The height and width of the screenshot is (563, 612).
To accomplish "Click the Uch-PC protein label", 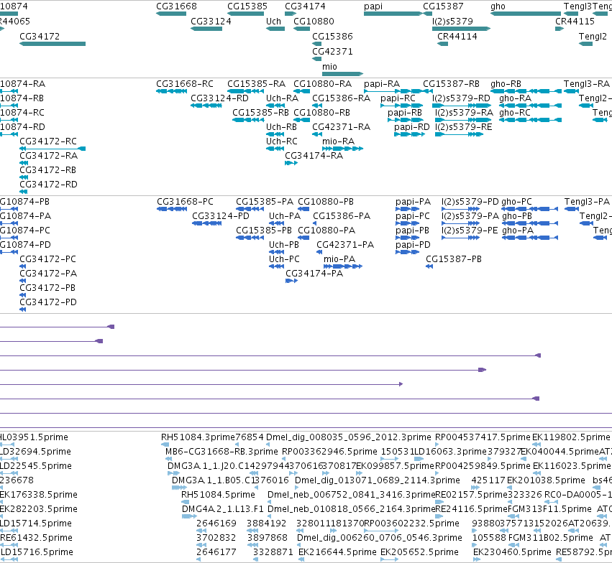I will 284,260.
